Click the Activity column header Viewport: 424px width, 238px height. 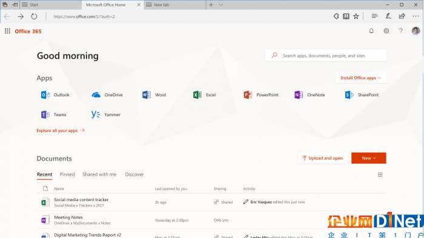[x=249, y=189]
